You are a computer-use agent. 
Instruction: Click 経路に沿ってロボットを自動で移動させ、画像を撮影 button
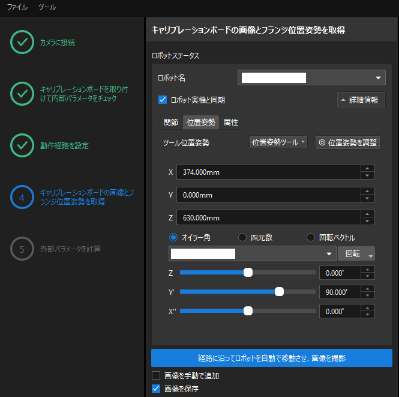pos(271,358)
